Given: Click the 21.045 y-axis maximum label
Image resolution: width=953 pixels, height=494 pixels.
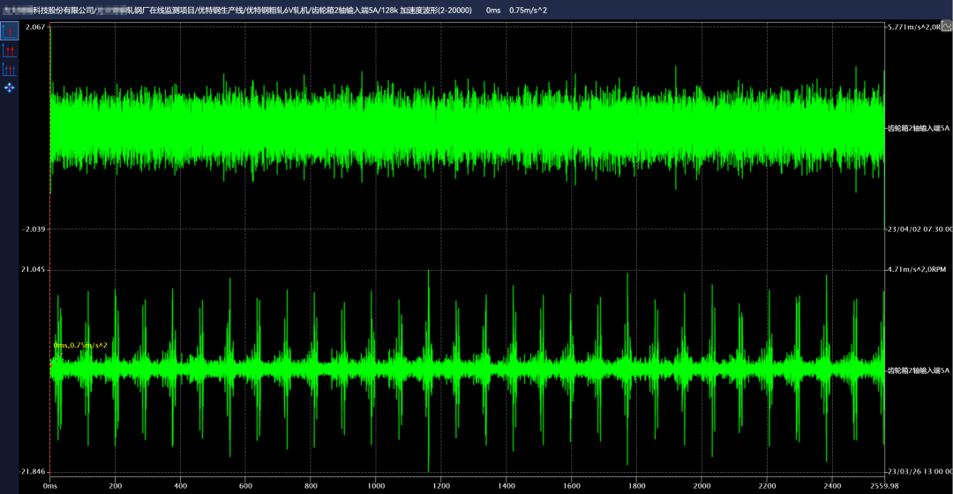Looking at the screenshot, I should coord(34,269).
